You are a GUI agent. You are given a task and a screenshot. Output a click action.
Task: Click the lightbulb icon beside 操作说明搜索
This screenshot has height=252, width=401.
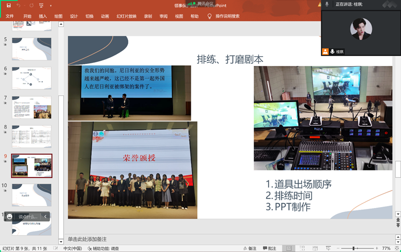pyautogui.click(x=210, y=16)
